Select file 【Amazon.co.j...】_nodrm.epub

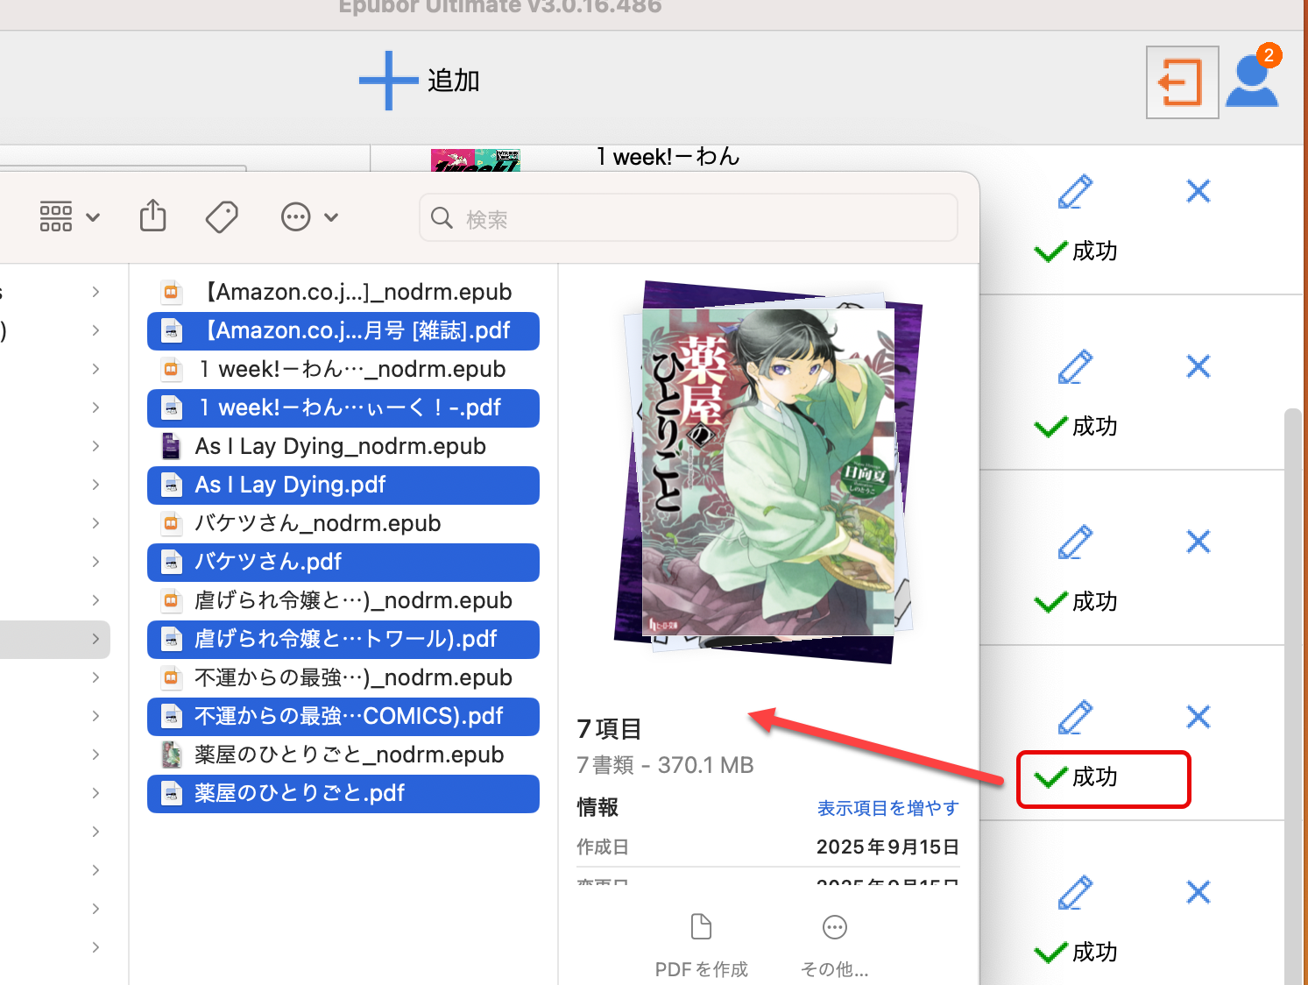point(343,292)
